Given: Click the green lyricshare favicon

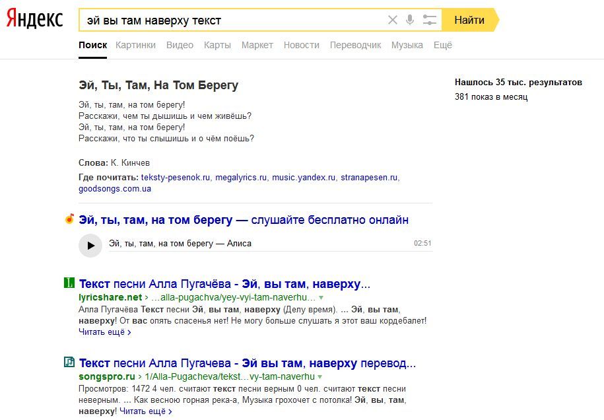Looking at the screenshot, I should click(x=69, y=283).
